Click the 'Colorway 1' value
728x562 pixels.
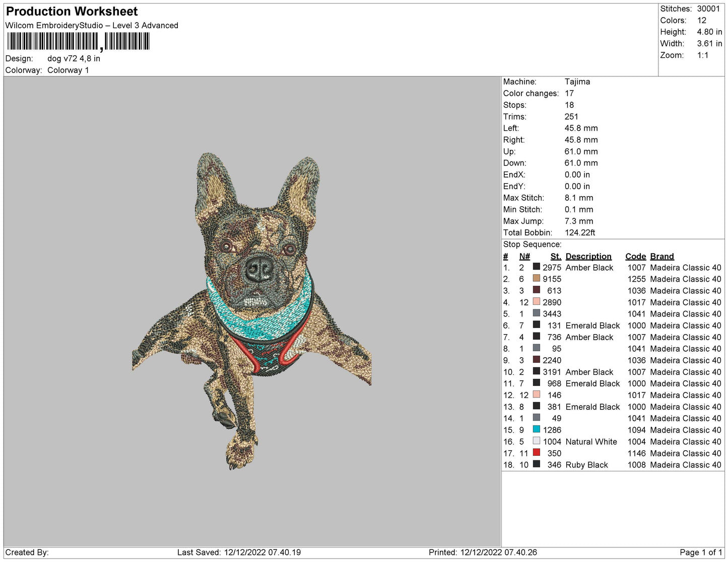click(68, 70)
